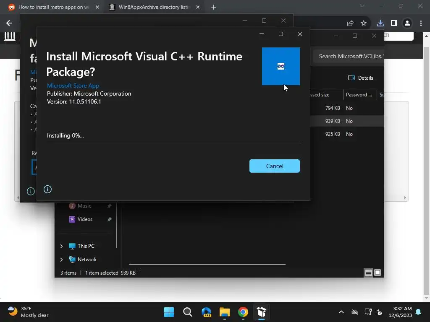The image size is (430, 322).
Task: Click the info icon in the rear installer window
Action: point(31,191)
